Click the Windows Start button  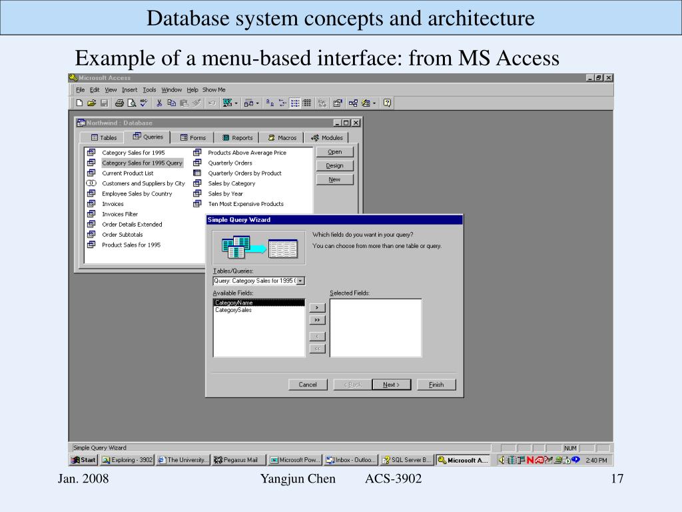click(x=83, y=460)
